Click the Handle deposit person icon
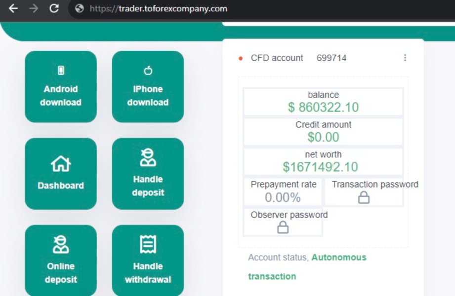The image size is (455, 296). click(x=148, y=157)
